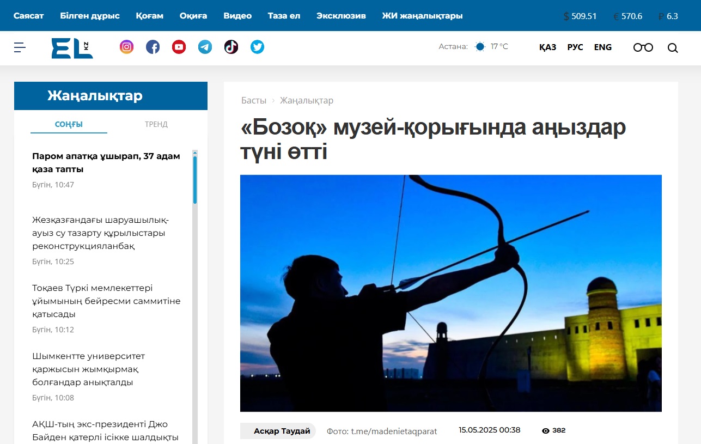Click the weather sun icon

click(x=480, y=47)
